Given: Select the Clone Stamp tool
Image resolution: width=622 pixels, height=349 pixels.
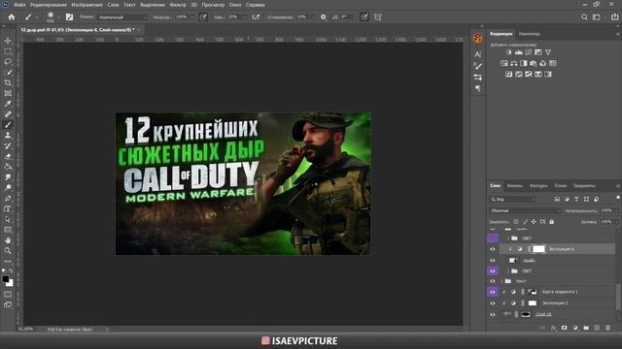Looking at the screenshot, I should coord(8,136).
